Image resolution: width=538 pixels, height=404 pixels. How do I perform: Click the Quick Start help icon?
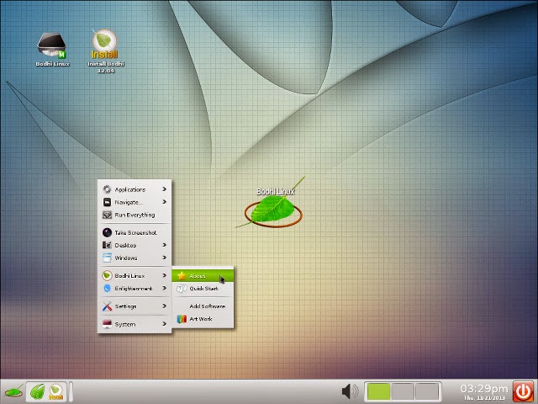[182, 289]
